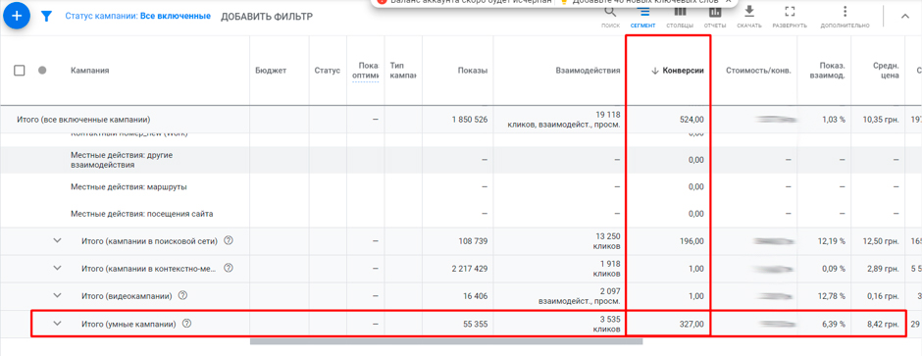
Task: Collapse the chart with the up chevron
Action: pos(905,17)
